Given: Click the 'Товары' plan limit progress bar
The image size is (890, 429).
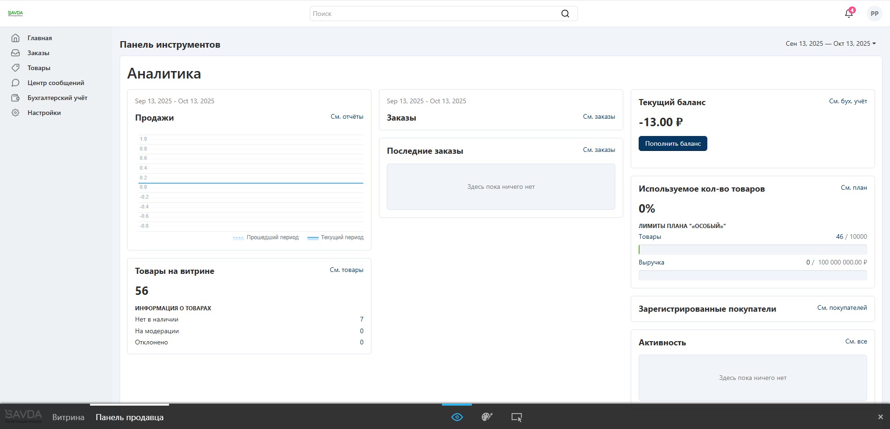Looking at the screenshot, I should coord(752,250).
